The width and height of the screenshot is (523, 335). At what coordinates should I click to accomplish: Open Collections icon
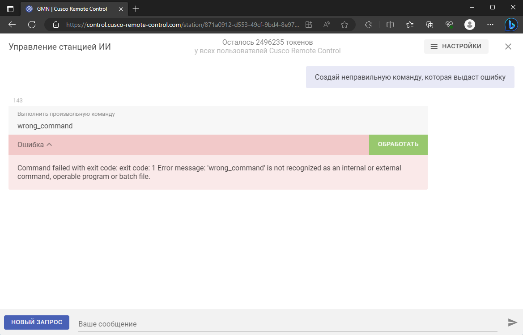[x=429, y=25]
